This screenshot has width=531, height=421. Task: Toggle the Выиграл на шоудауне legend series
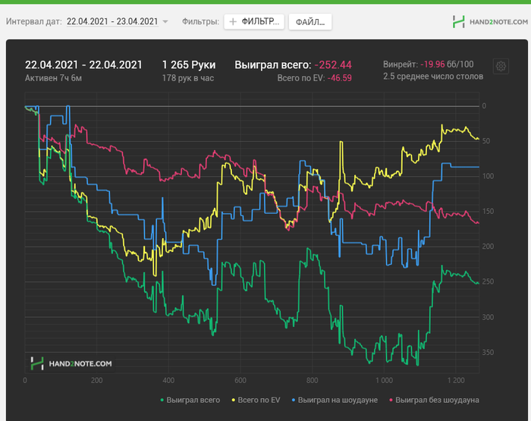tap(335, 400)
